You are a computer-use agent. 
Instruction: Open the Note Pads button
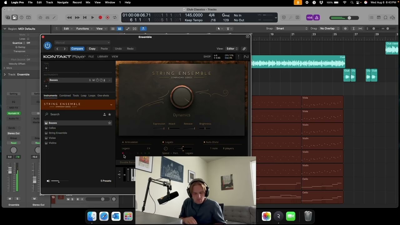tap(378, 17)
